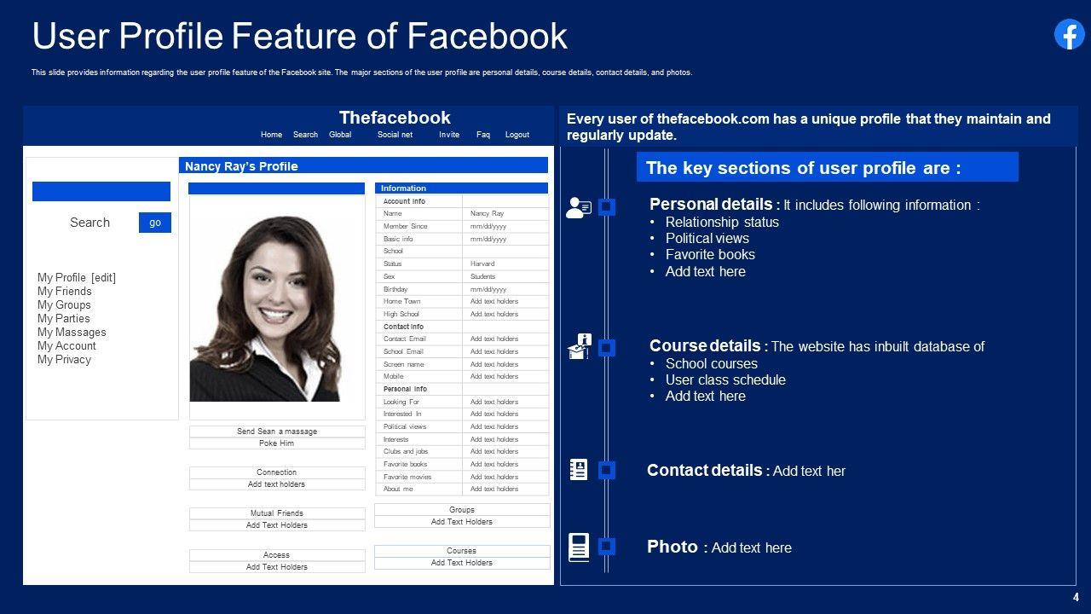Click the Poke Him button

[277, 443]
